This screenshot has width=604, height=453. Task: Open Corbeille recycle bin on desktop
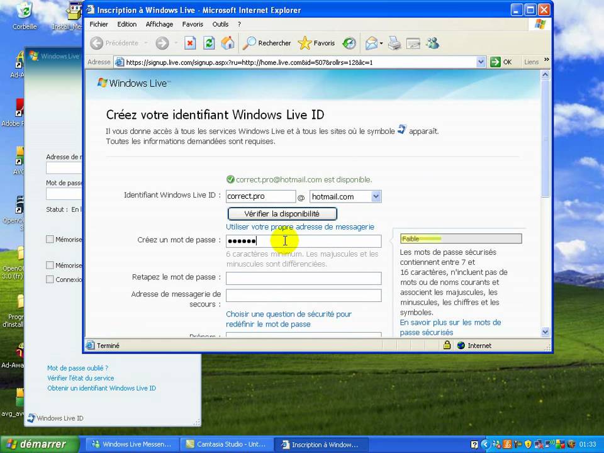click(x=25, y=15)
